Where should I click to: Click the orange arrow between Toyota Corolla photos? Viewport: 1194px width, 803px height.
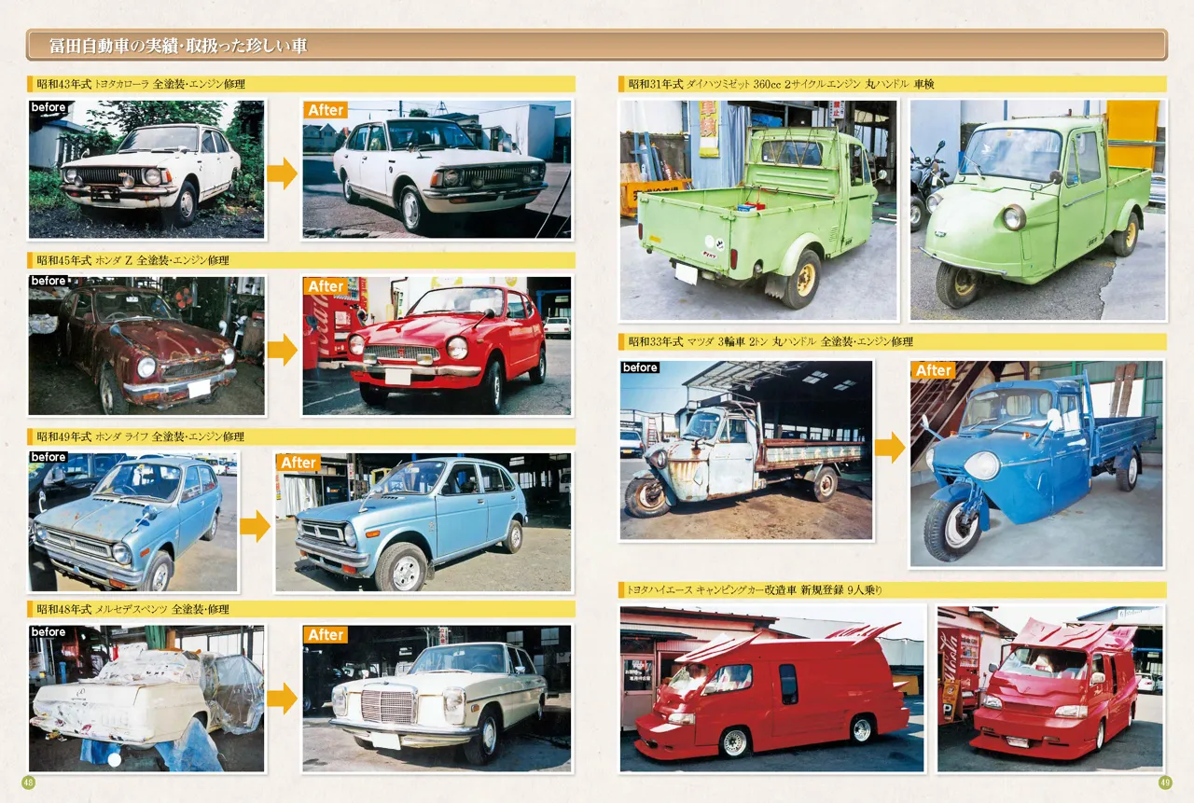coord(282,173)
